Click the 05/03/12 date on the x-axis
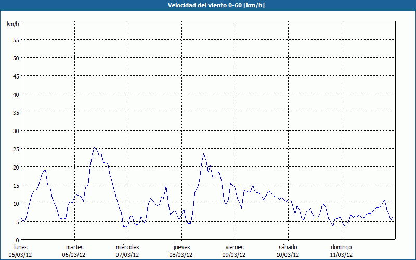Viewport: 416px width, 260px height. coord(21,255)
